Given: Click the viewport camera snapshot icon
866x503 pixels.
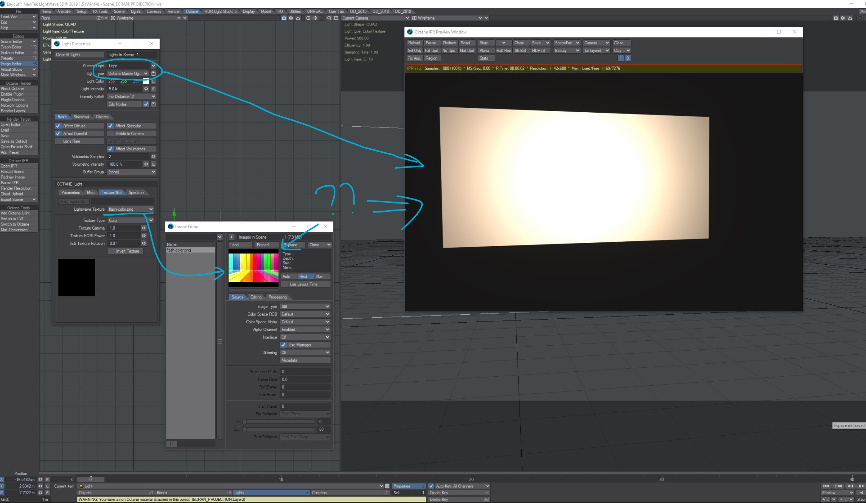Looking at the screenshot, I should coord(284,18).
